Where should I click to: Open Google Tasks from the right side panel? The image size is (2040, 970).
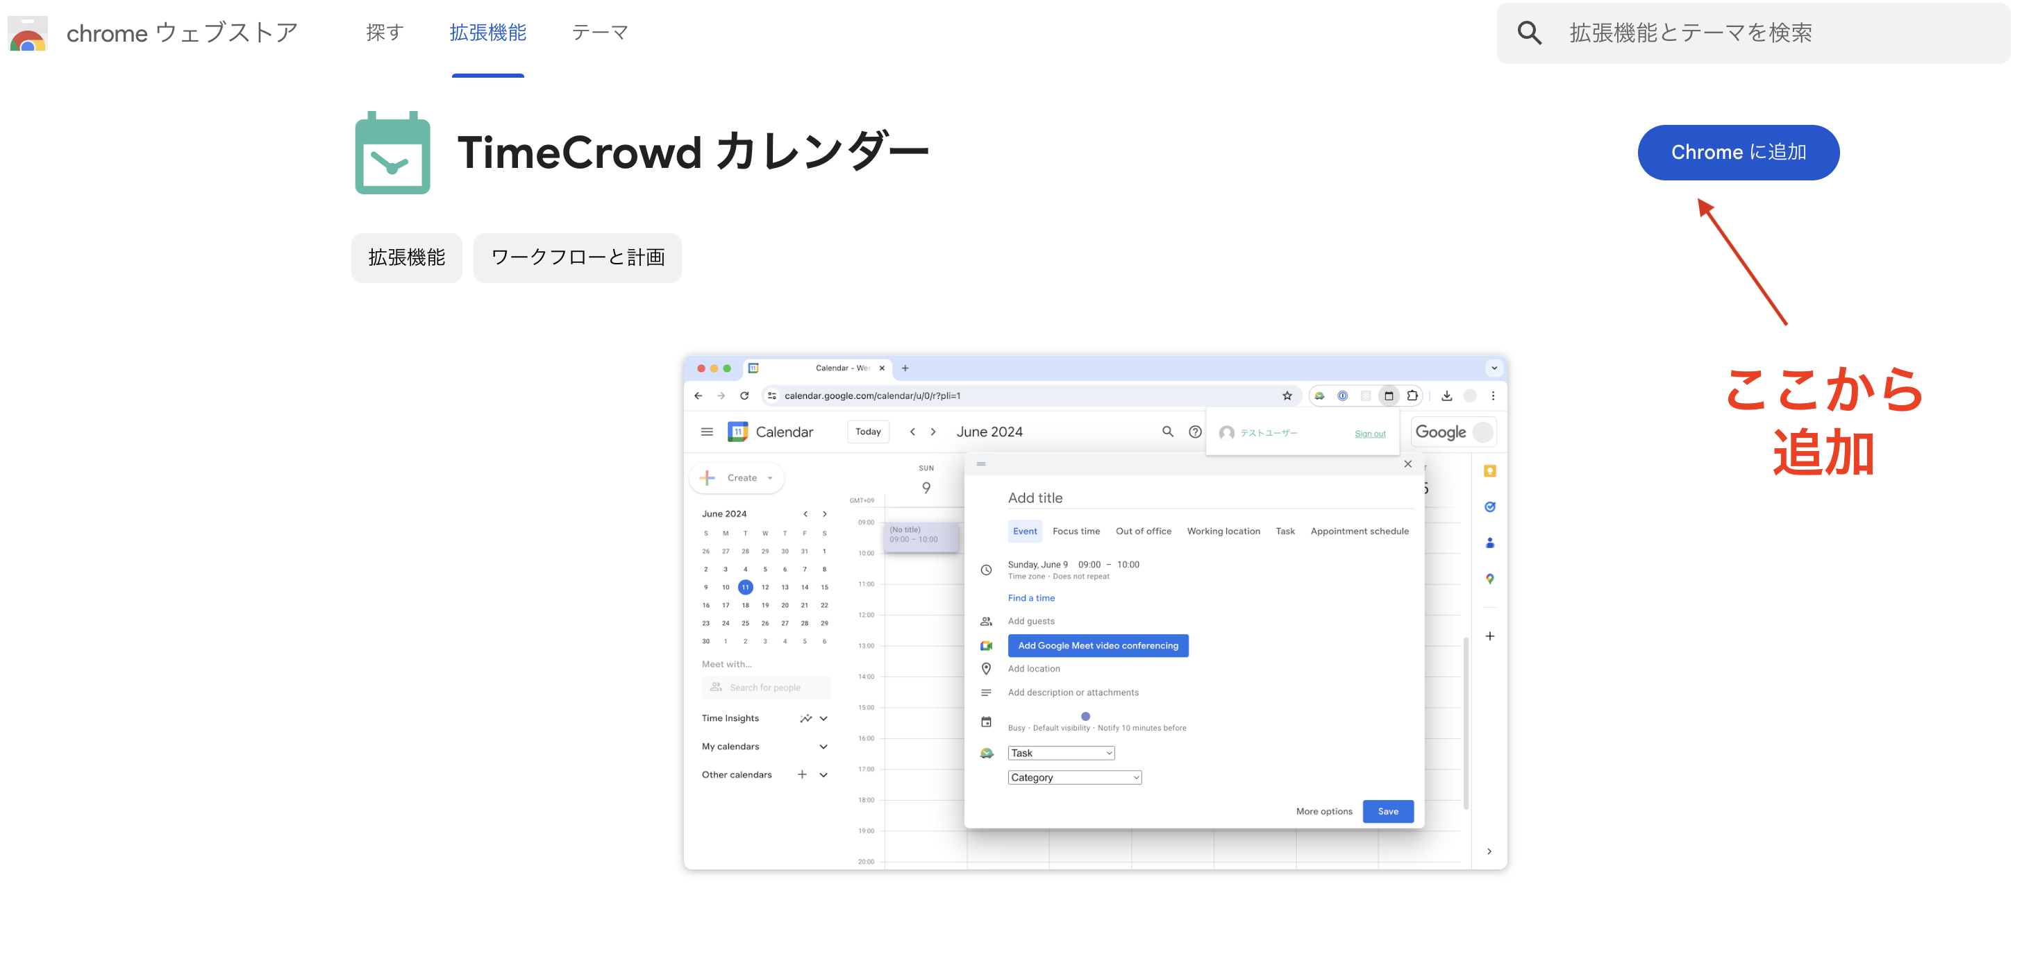(x=1490, y=507)
